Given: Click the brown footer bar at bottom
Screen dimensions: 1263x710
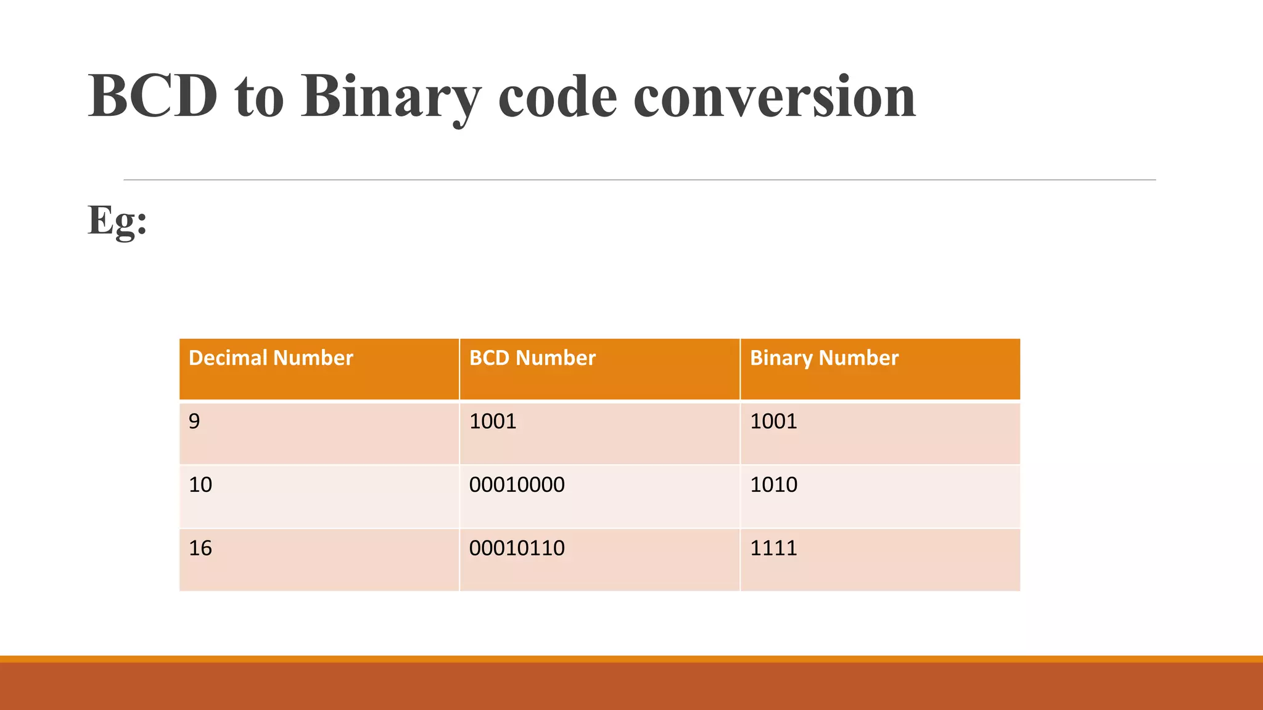Looking at the screenshot, I should coord(631,687).
